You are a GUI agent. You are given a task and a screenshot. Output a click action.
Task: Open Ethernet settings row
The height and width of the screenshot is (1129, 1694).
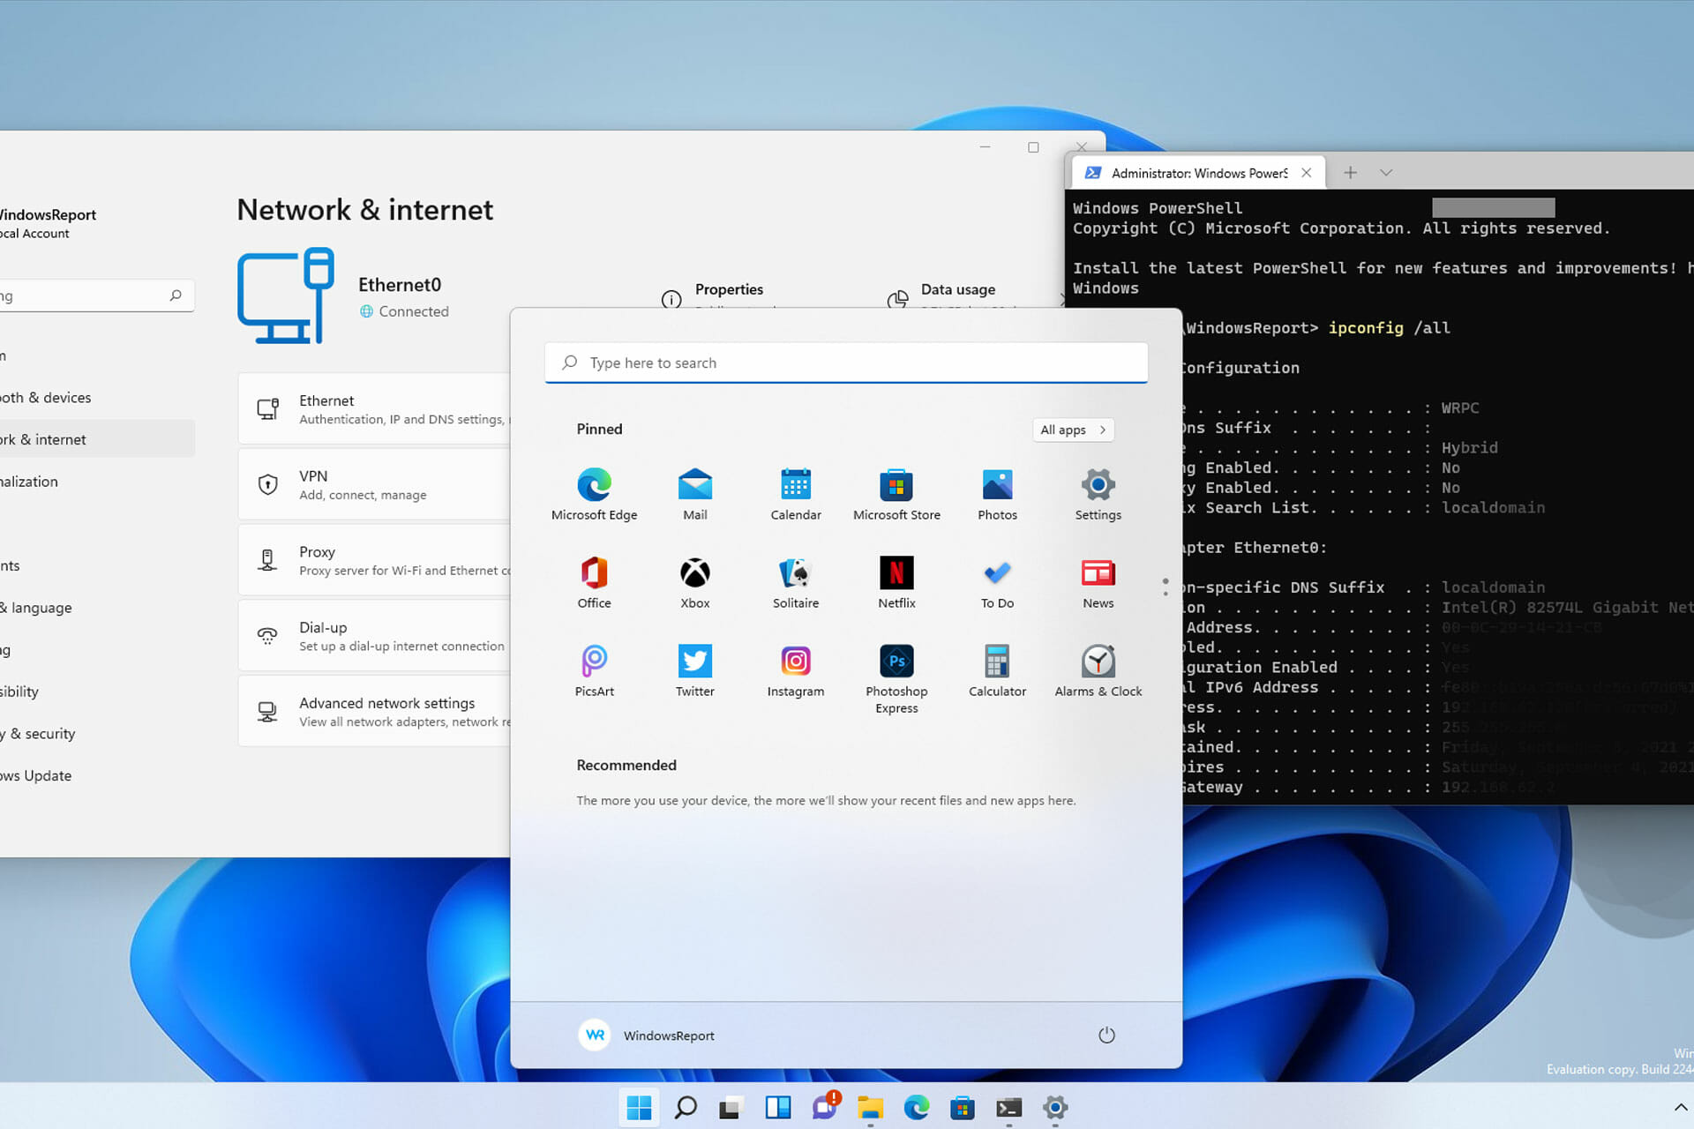click(x=374, y=408)
